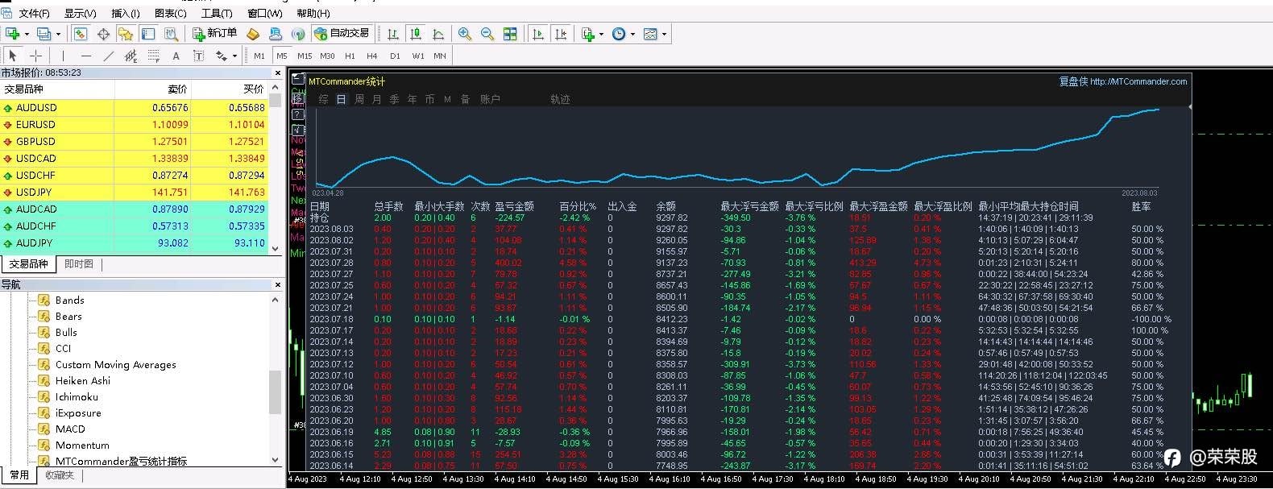
Task: Switch timeframe to H1
Action: coord(350,56)
